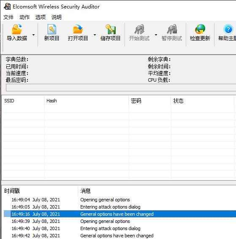This screenshot has width=236, height=239.
Task: Open the 帮助主题 help icon
Action: pyautogui.click(x=228, y=29)
